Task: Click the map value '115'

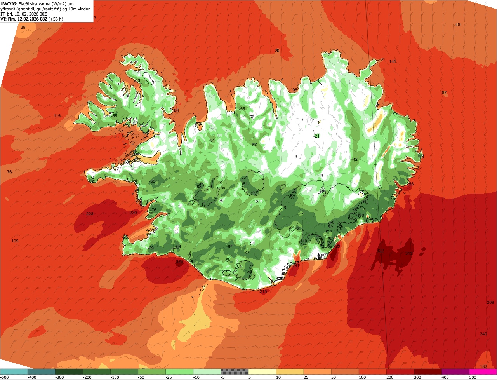Action: click(57, 116)
